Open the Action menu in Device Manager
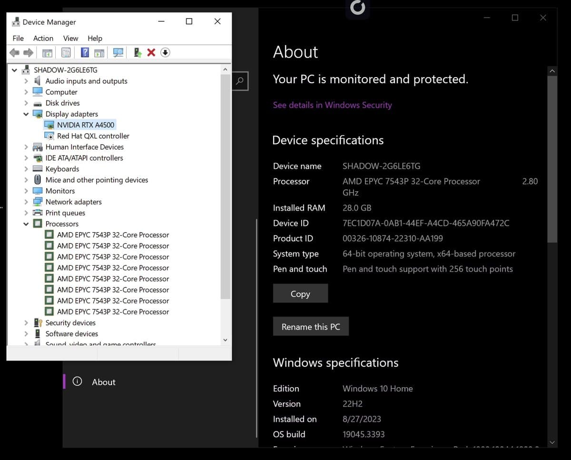The height and width of the screenshot is (460, 571). click(x=43, y=38)
